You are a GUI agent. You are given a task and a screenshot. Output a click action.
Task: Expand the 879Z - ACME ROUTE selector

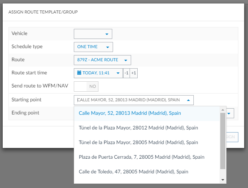pyautogui.click(x=102, y=60)
